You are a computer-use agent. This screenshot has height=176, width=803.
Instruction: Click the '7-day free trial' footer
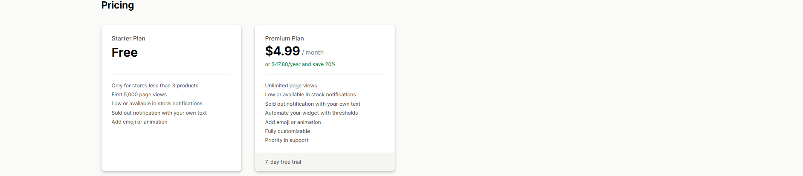click(283, 162)
